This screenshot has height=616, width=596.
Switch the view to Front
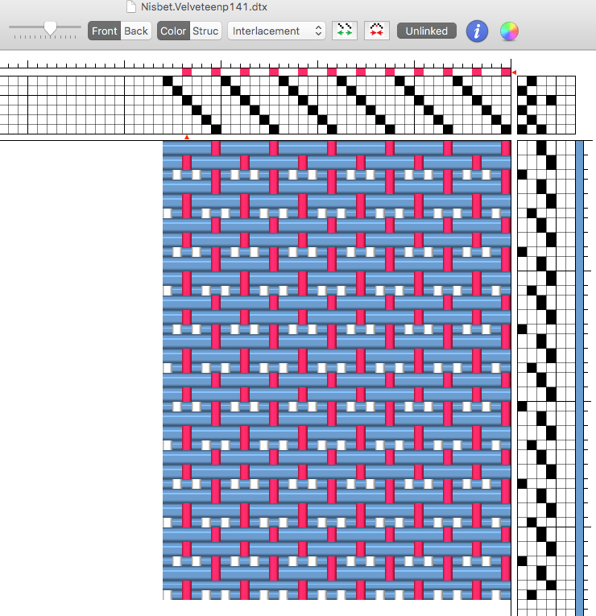pyautogui.click(x=105, y=31)
